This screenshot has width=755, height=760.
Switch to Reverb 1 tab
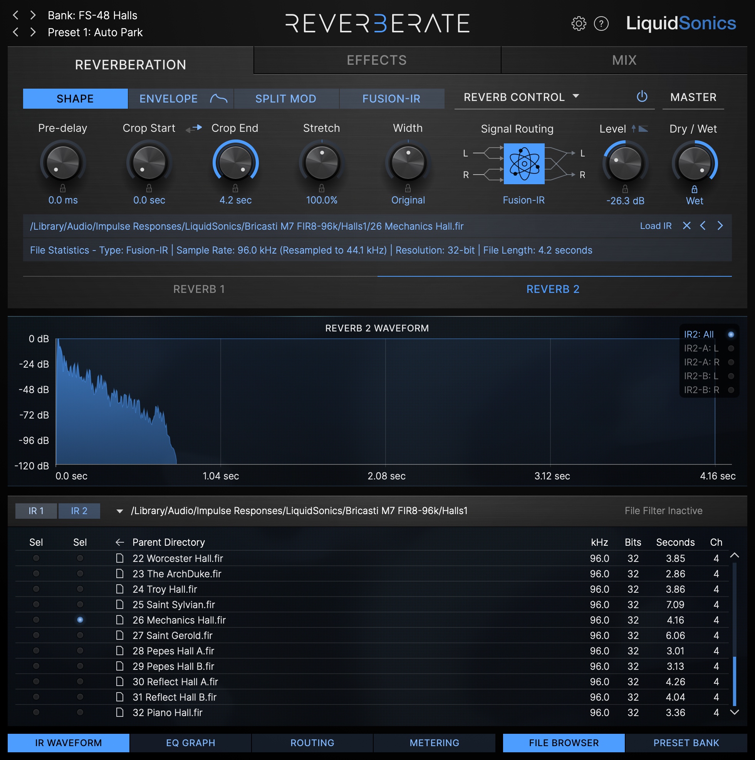coord(200,289)
